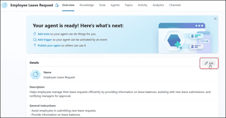This screenshot has width=226, height=118.
Task: Click the name value Employee Leave Request
Action: tap(59, 77)
